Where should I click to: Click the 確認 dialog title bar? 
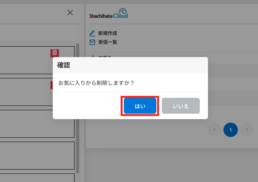click(130, 65)
